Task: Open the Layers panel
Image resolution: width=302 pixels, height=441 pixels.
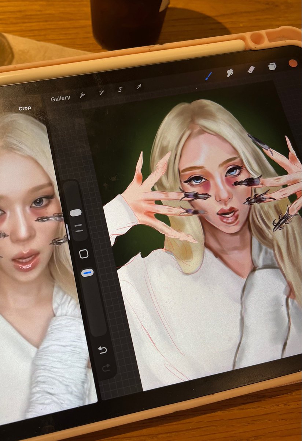Action: pyautogui.click(x=272, y=66)
